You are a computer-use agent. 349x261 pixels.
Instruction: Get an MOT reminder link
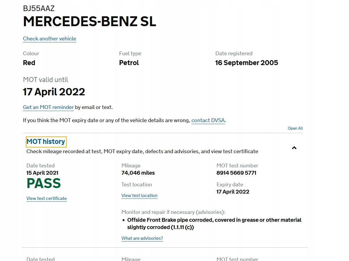48,107
